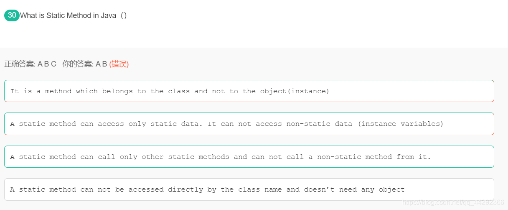The image size is (508, 210).
Task: Click the letter A in the correct answer
Action: coord(40,64)
